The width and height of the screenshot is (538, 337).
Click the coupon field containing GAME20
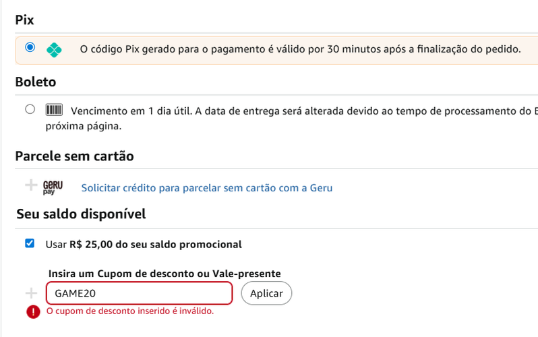tap(139, 294)
